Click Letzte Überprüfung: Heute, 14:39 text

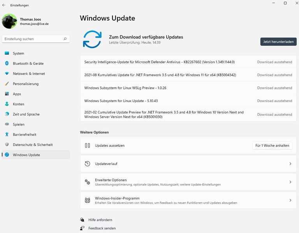point(135,43)
